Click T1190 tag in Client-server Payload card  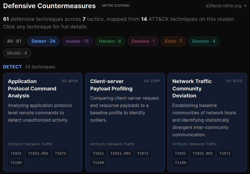click(x=98, y=163)
